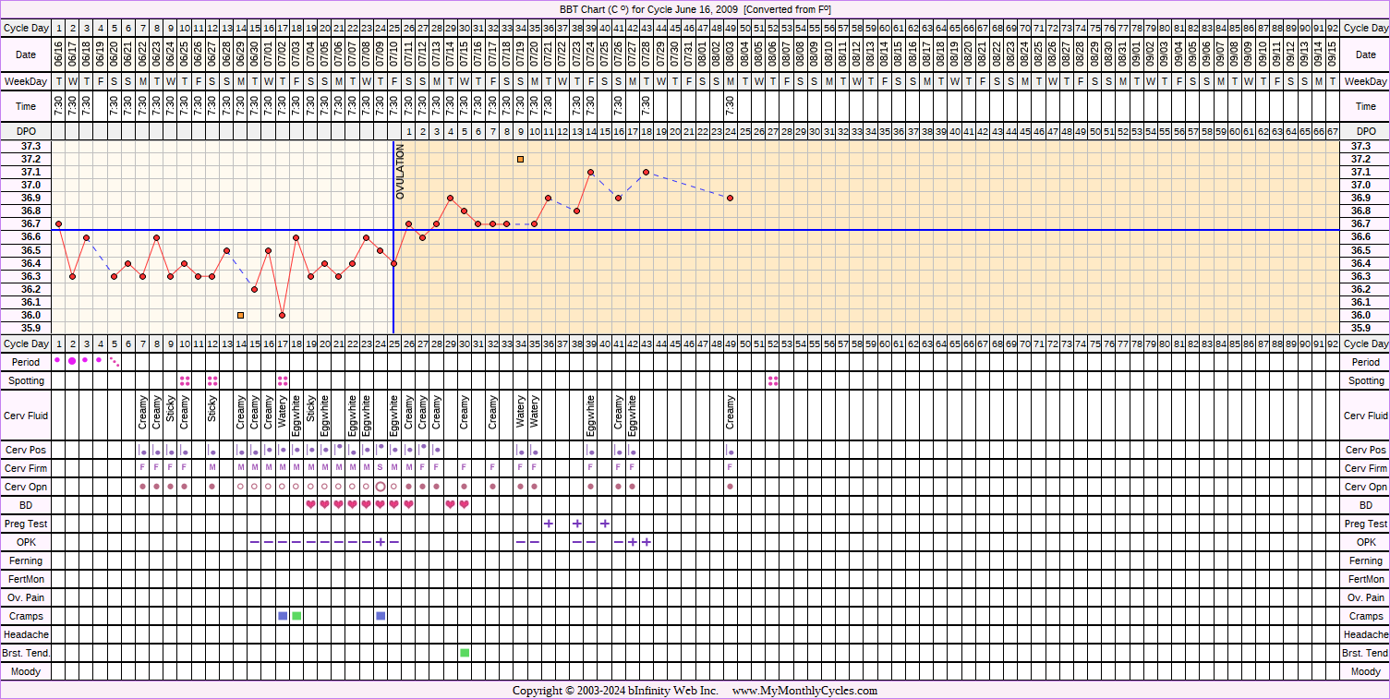Image resolution: width=1390 pixels, height=699 pixels.
Task: Click blue Cramps square on cycle day 24
Action: (x=381, y=616)
